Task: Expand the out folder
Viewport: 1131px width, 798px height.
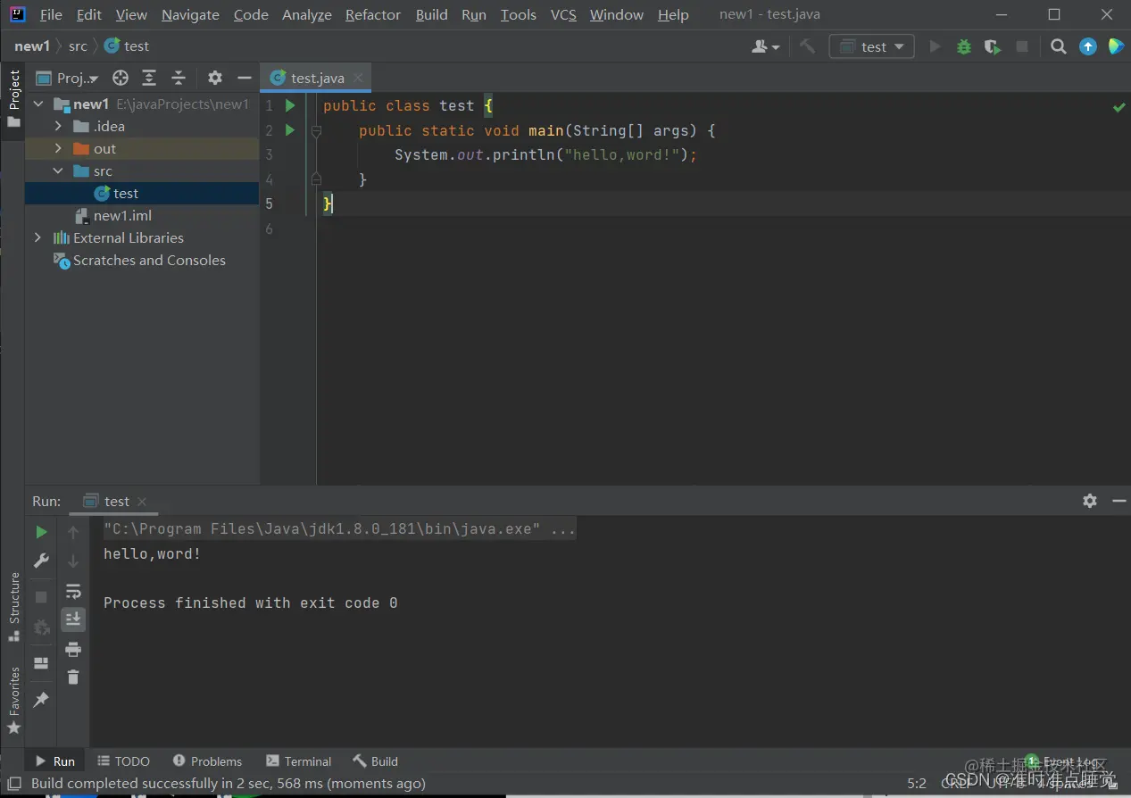Action: 58,148
